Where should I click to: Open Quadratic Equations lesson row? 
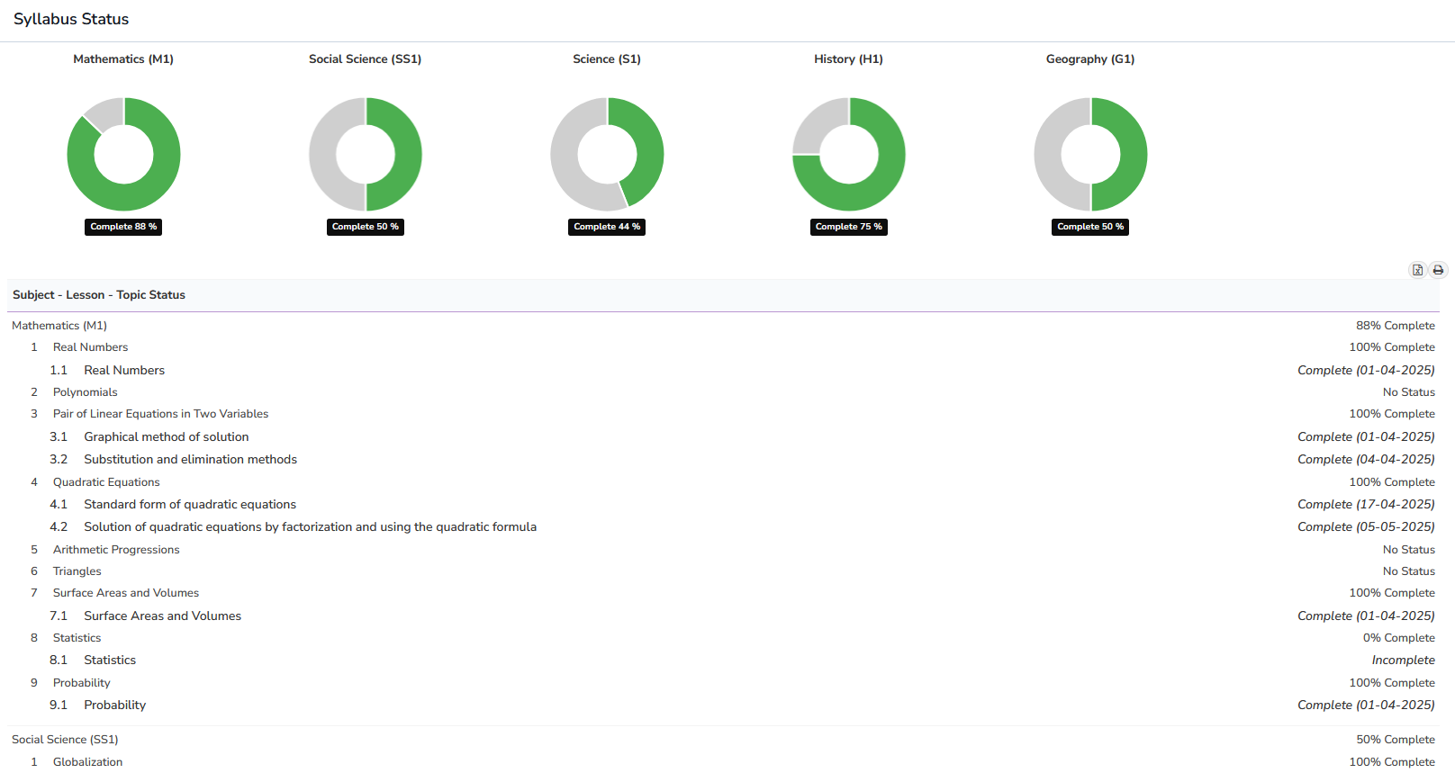pyautogui.click(x=106, y=482)
